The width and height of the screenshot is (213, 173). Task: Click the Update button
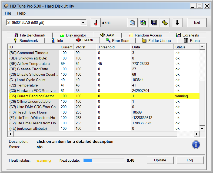(x=160, y=160)
